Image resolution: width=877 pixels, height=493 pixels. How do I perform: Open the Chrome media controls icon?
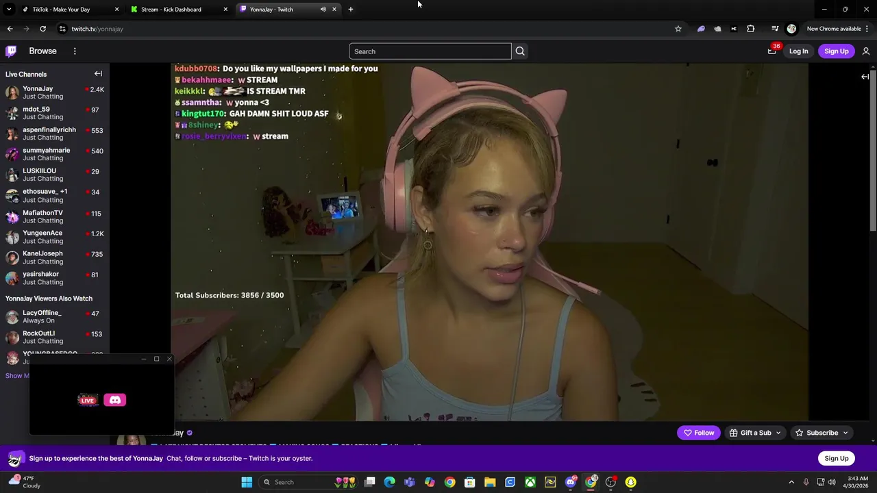[775, 29]
